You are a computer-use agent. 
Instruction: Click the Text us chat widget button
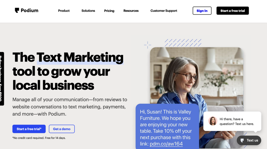pos(249,140)
